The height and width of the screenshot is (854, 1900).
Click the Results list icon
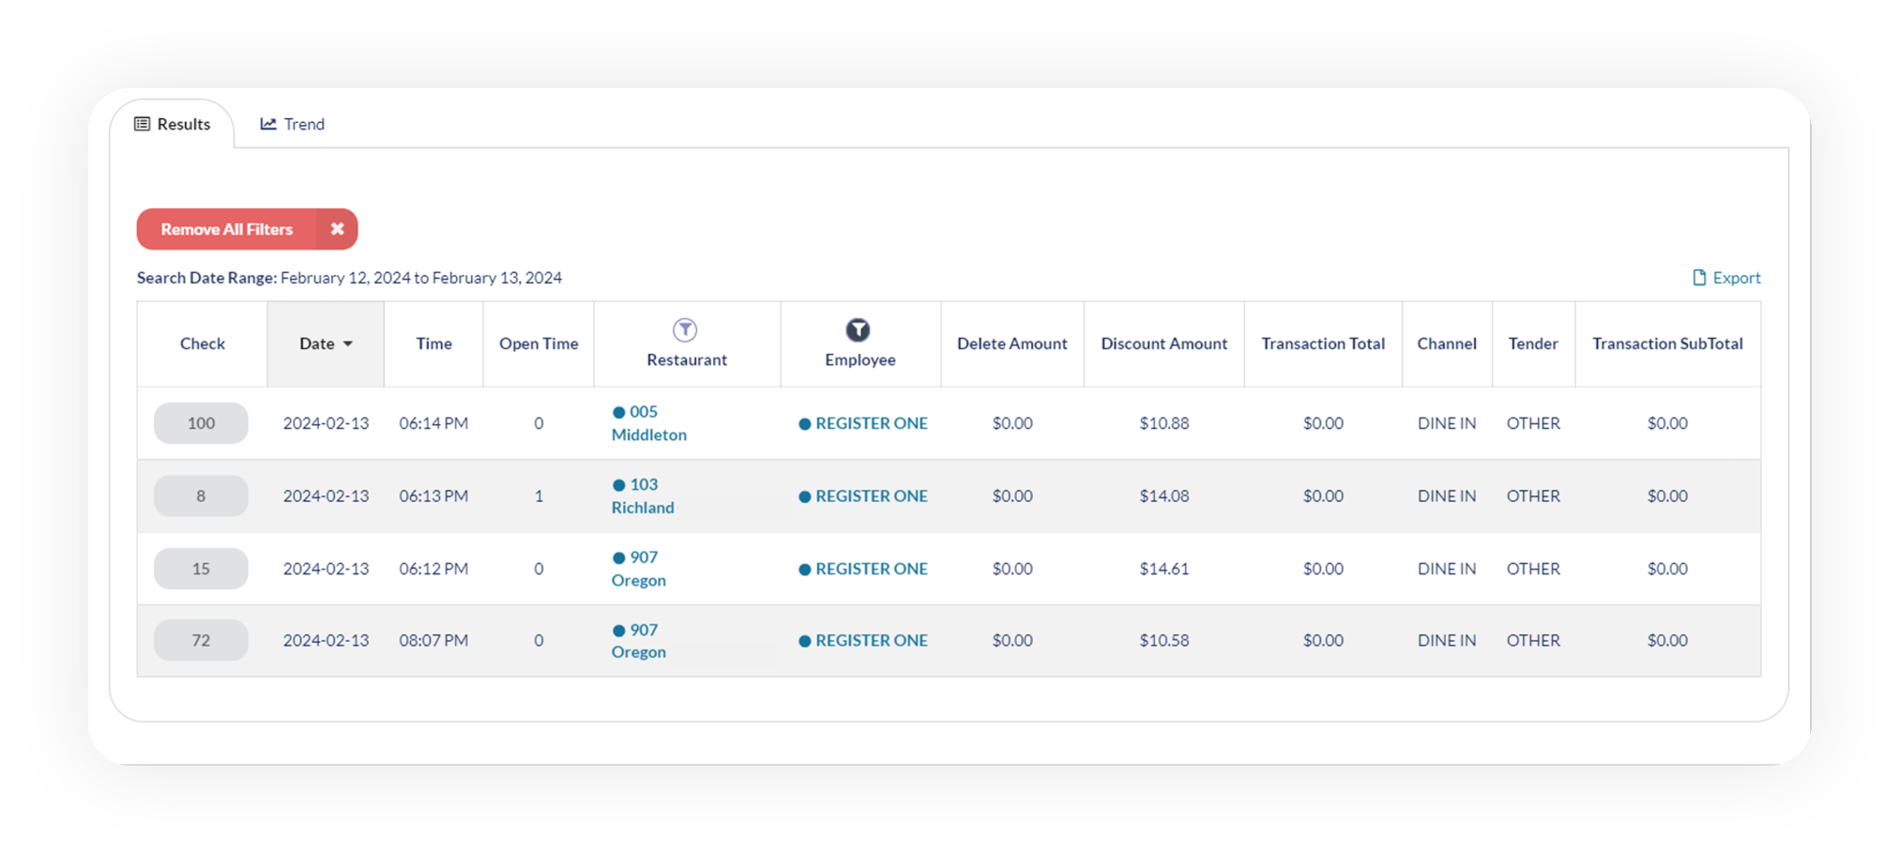pos(142,124)
